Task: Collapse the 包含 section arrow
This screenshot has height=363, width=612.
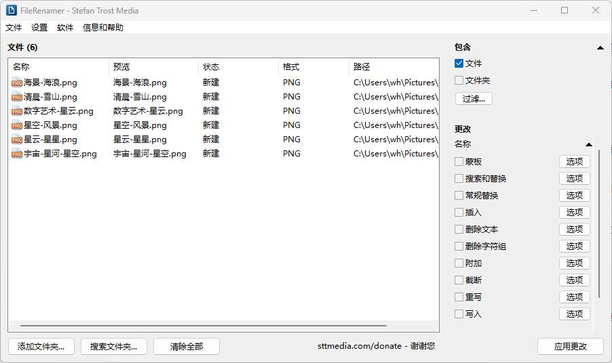Action: point(600,48)
